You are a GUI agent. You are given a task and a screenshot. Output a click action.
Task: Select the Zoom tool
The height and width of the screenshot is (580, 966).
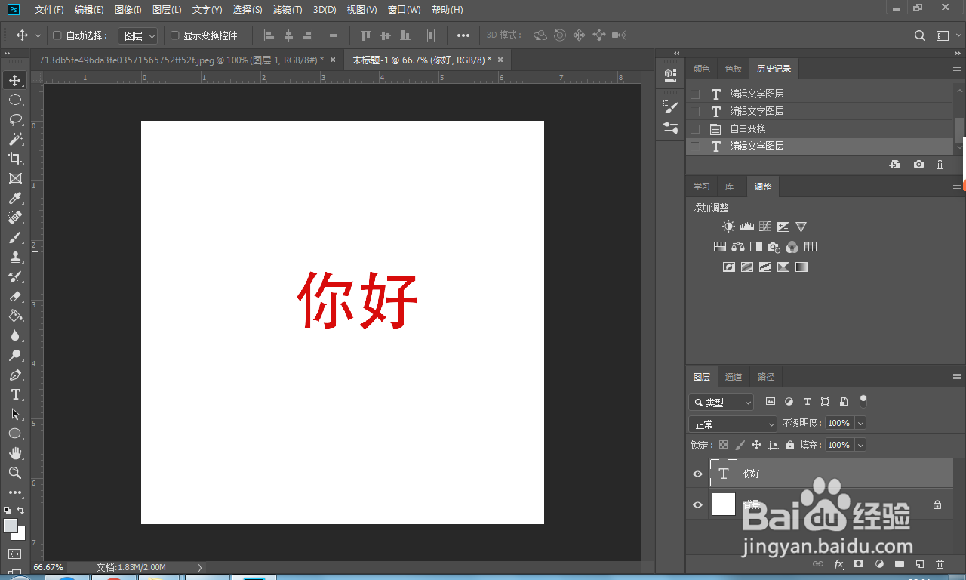(15, 473)
